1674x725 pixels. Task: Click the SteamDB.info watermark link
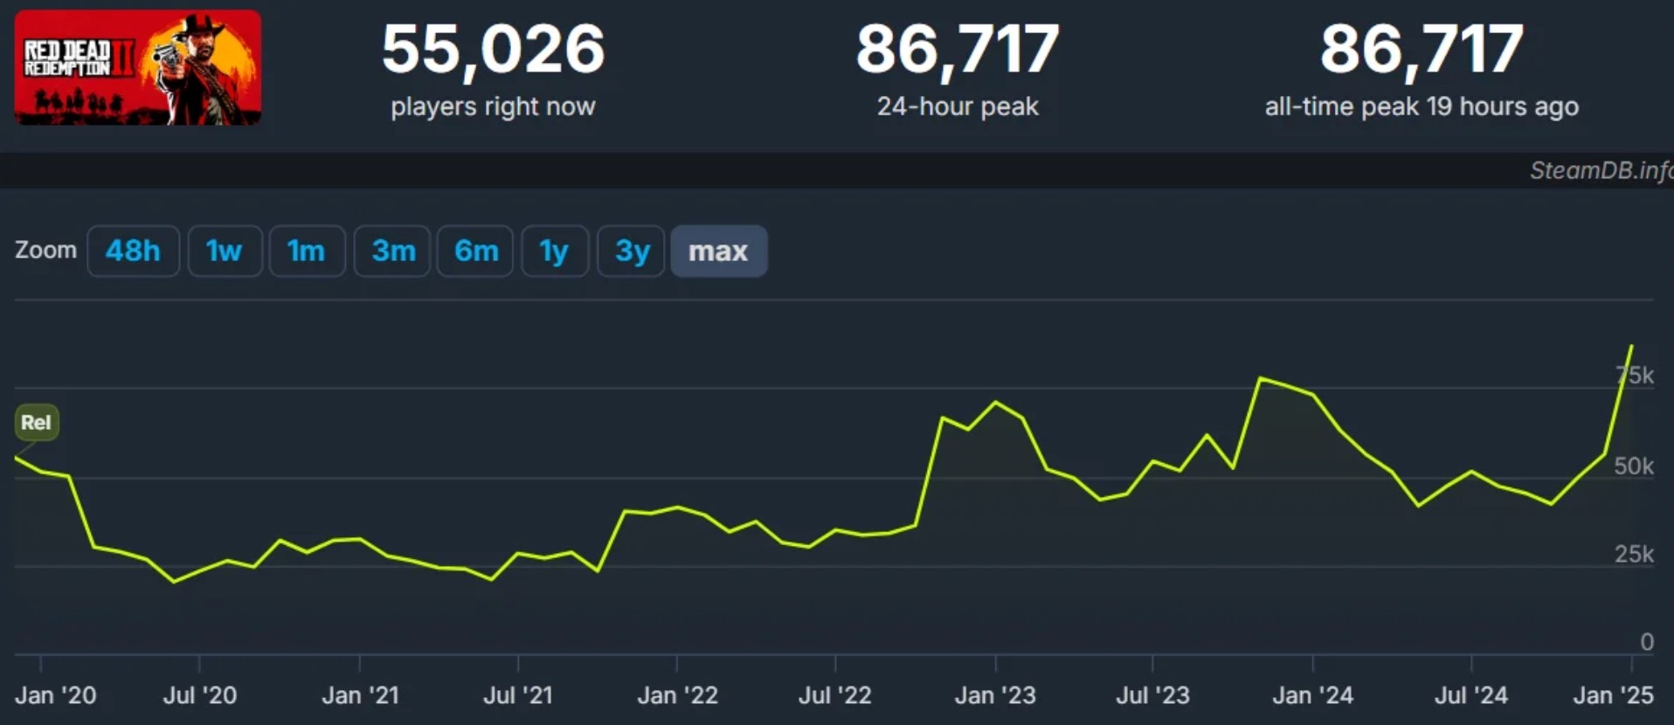1601,170
